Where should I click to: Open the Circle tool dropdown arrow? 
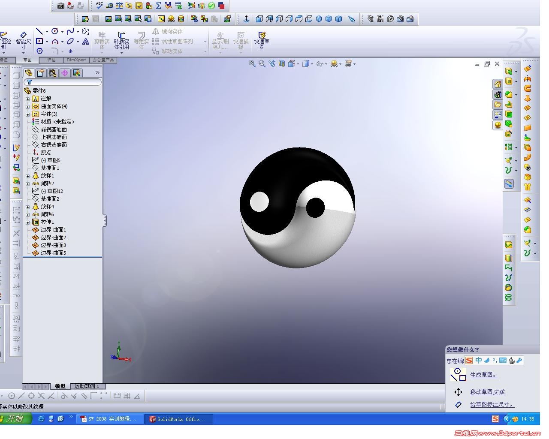tap(62, 32)
